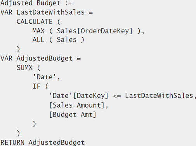Click the 'Date'[DateKey] column reference
Image resolution: width=196 pixels, height=146 pixels.
(79, 96)
